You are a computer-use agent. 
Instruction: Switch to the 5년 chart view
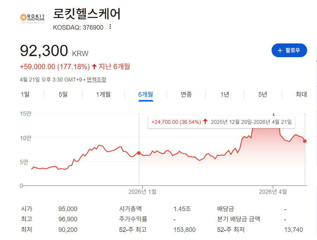pyautogui.click(x=262, y=95)
